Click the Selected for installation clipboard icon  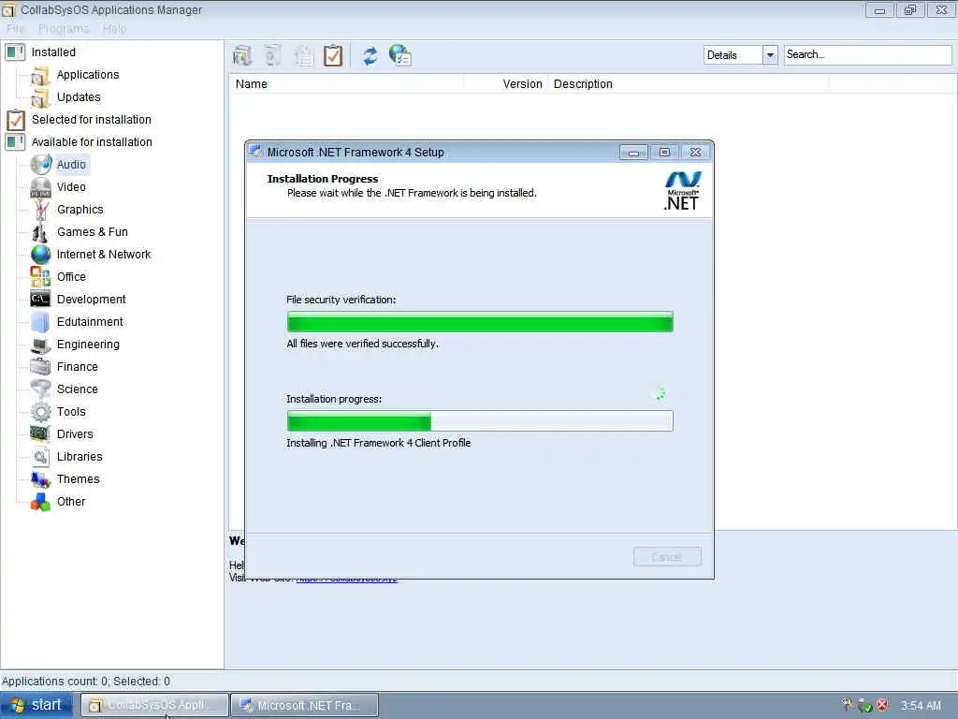tap(16, 120)
